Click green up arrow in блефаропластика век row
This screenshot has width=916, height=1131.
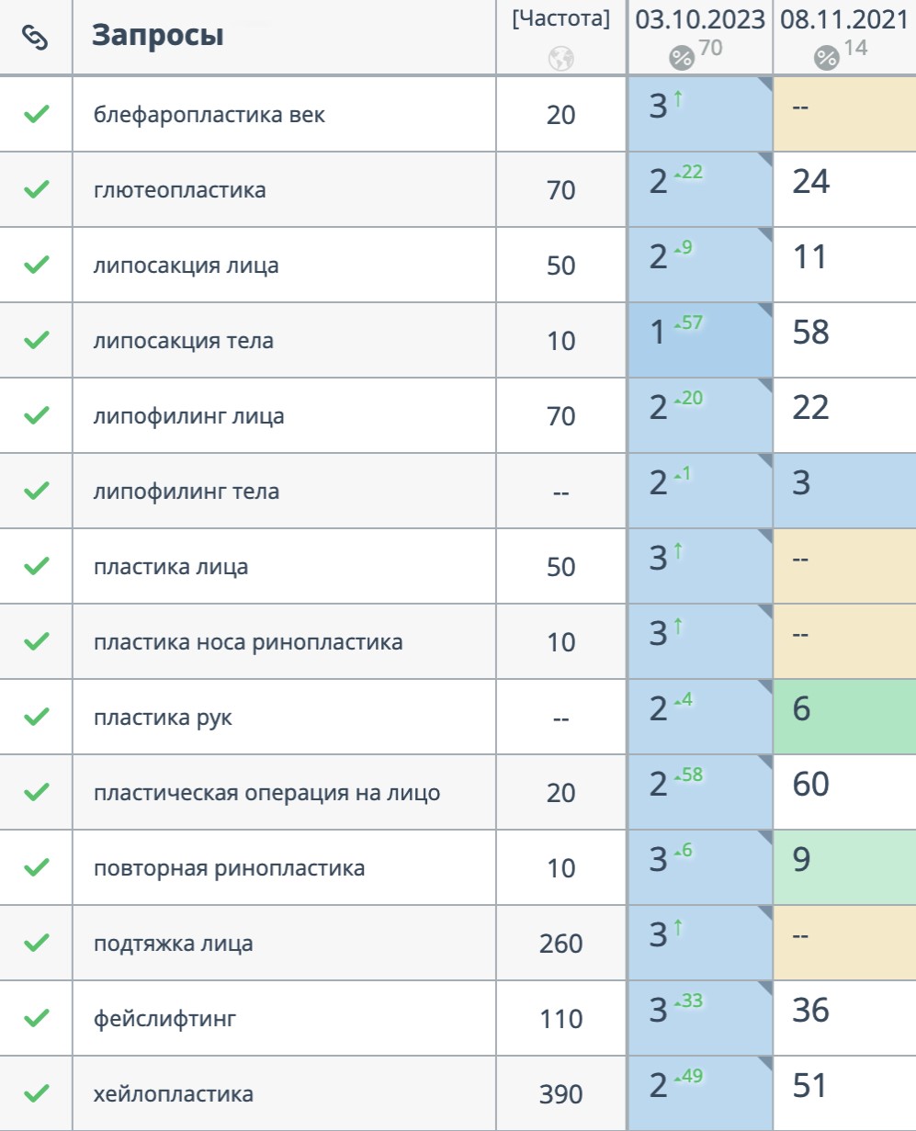[678, 99]
